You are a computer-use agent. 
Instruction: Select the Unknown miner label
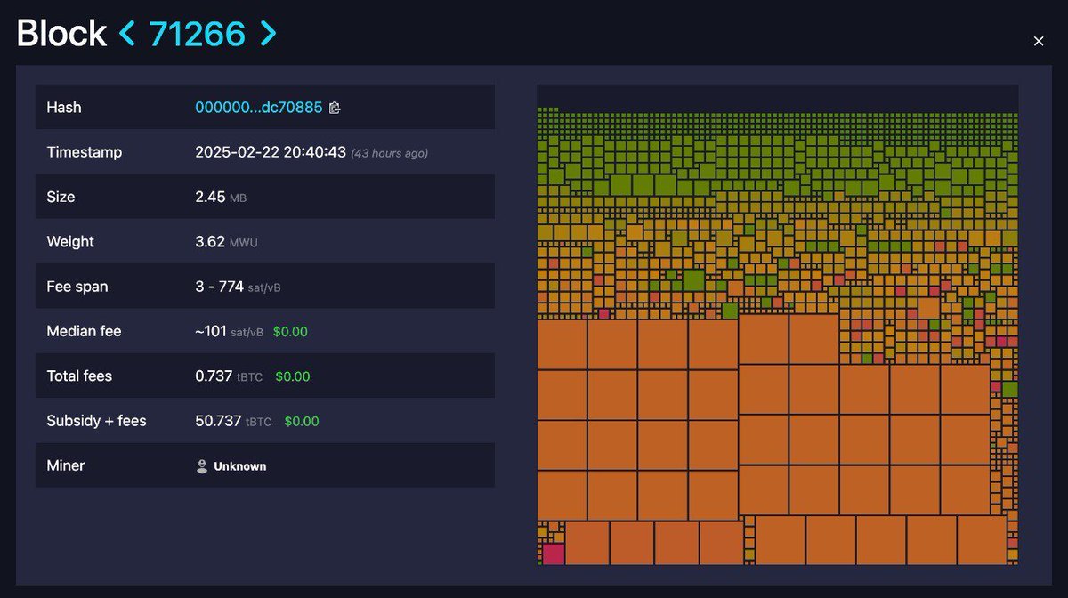[x=239, y=466]
